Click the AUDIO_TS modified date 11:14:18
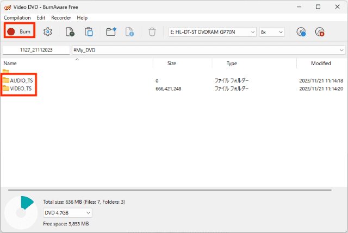Screen dimensions: 348x233 [321, 81]
